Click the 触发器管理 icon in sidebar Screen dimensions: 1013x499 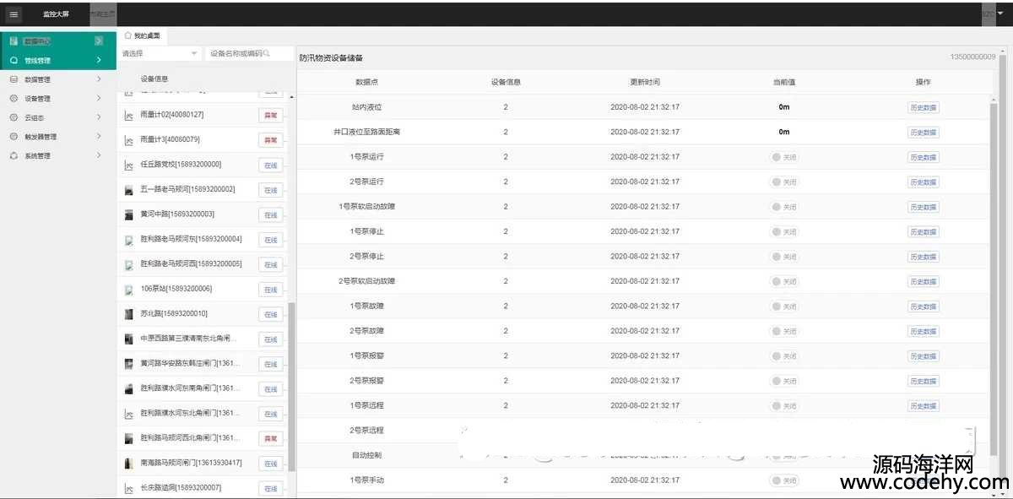tap(14, 137)
